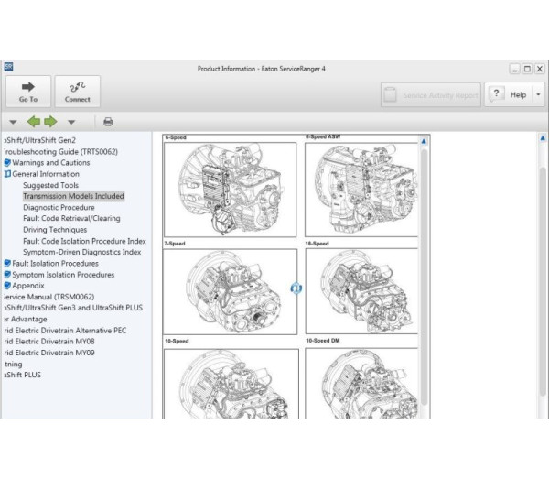
Task: Select Suggested Tools topic
Action: [50, 185]
